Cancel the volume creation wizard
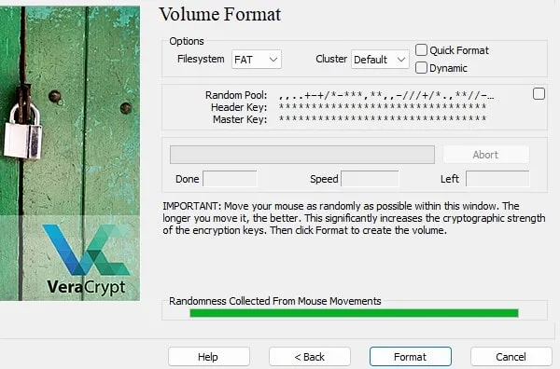 [x=511, y=357]
